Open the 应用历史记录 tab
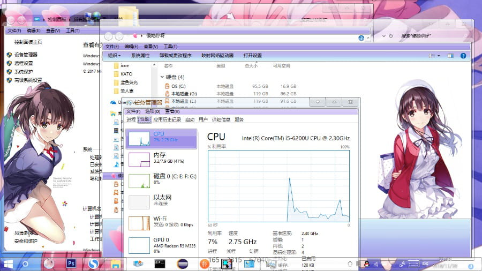Screen dimensions: 482x271 [x=167, y=119]
